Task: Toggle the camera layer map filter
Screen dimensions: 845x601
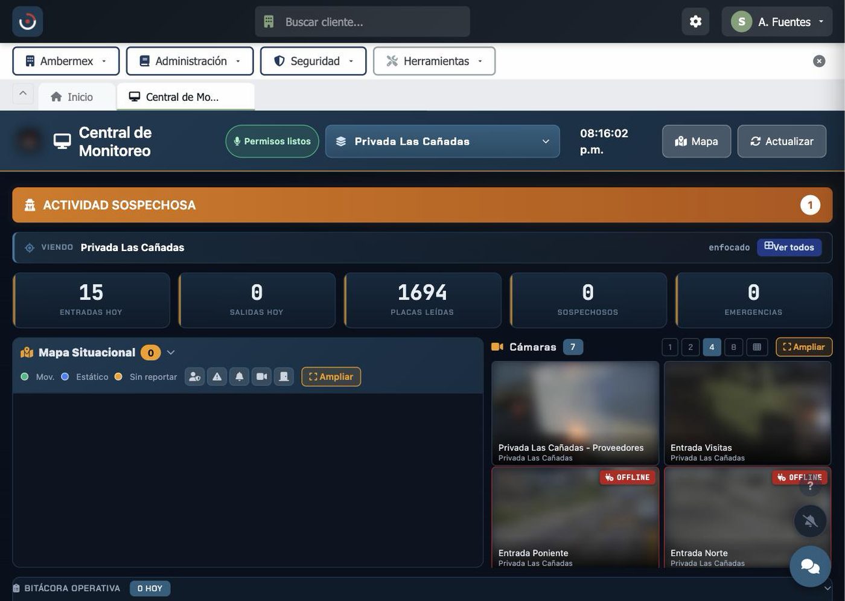Action: (261, 377)
